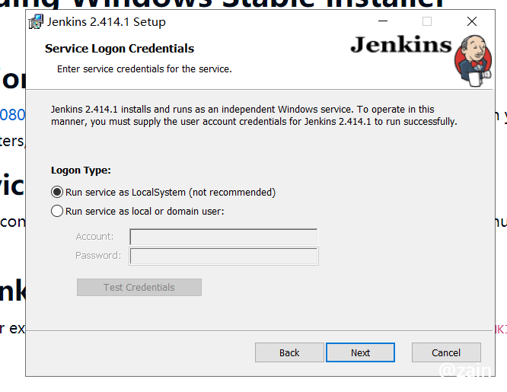
Task: Click the 'Password:' label
Action: coord(98,256)
